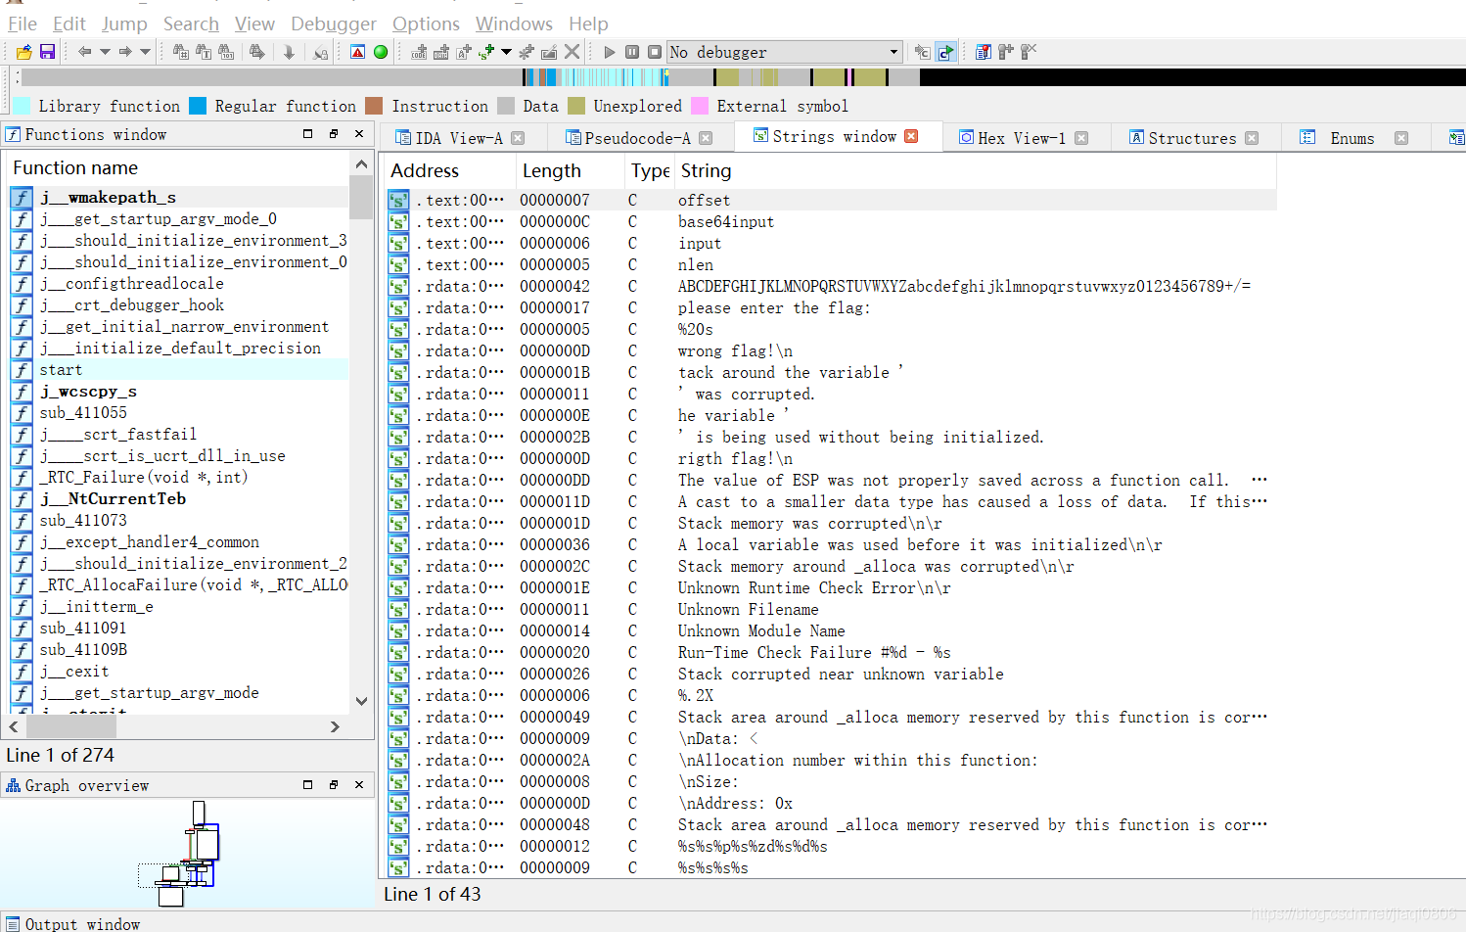Click the asterisk plus toolbar icon

527,52
